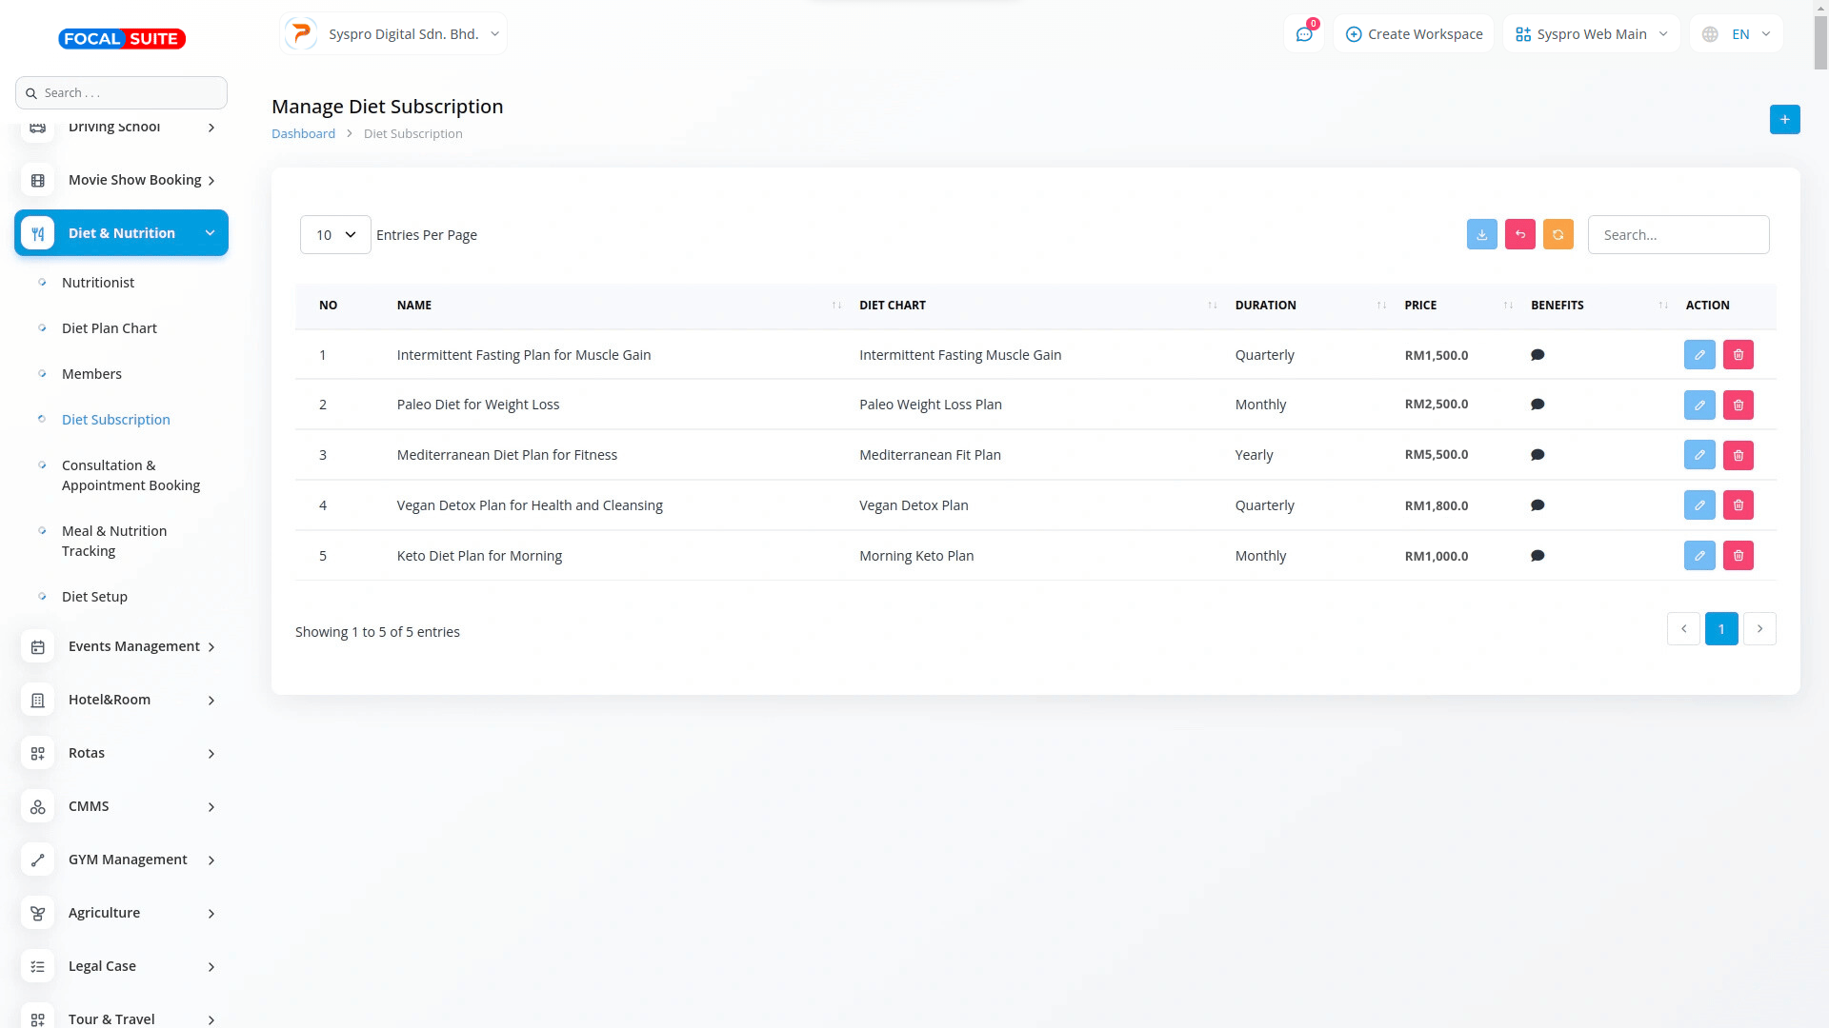Delete Intermittent Fasting Plan subscription
Screen dimensions: 1829x1028
tap(1738, 355)
